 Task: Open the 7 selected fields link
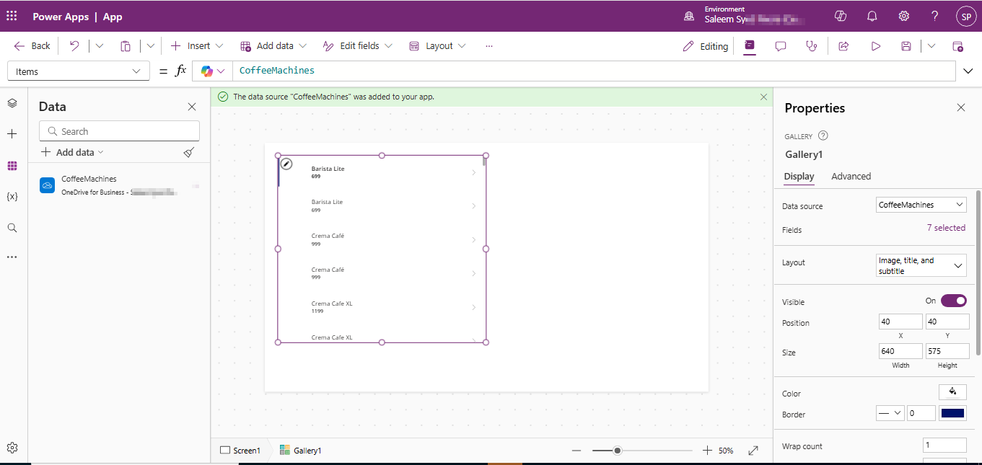[946, 228]
